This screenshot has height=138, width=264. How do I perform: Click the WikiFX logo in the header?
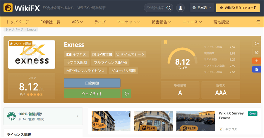tap(17, 8)
